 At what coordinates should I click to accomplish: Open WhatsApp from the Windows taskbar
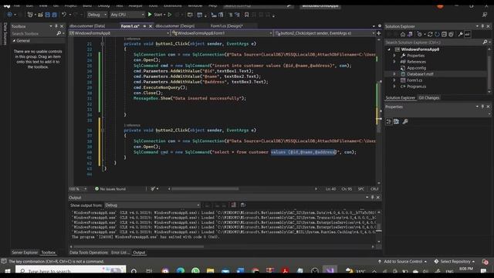195,271
